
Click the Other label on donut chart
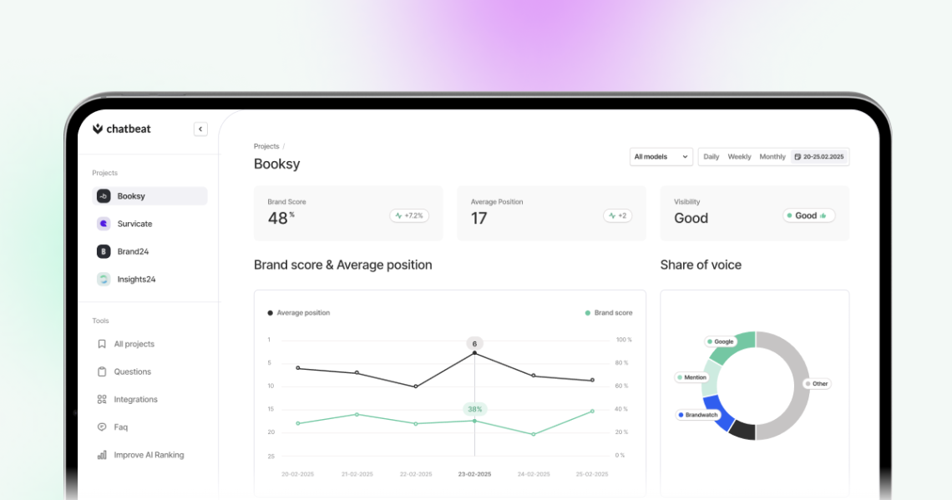817,383
